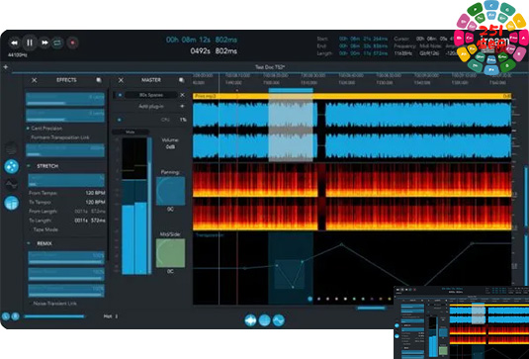529x359 pixels.
Task: Adjust the topmost slider in the Effects panel
Action: (65, 99)
